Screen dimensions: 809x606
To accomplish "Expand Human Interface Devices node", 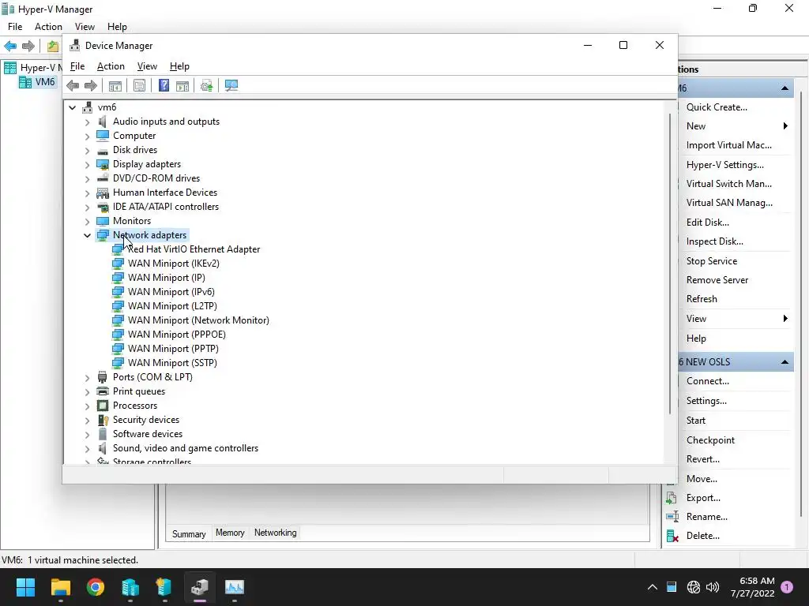I will [87, 193].
